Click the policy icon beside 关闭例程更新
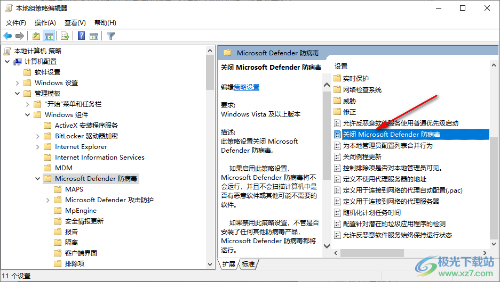The image size is (500, 282). (x=337, y=157)
